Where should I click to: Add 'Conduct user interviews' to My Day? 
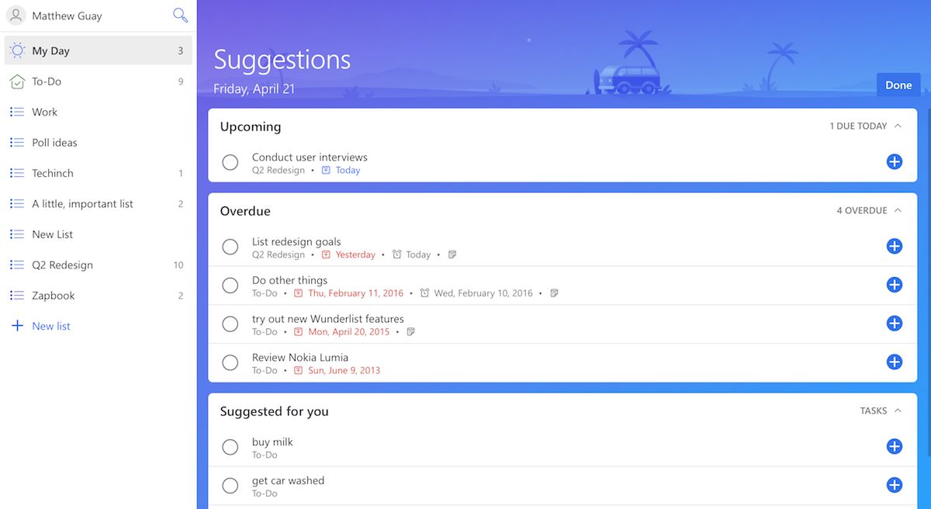[x=894, y=162]
